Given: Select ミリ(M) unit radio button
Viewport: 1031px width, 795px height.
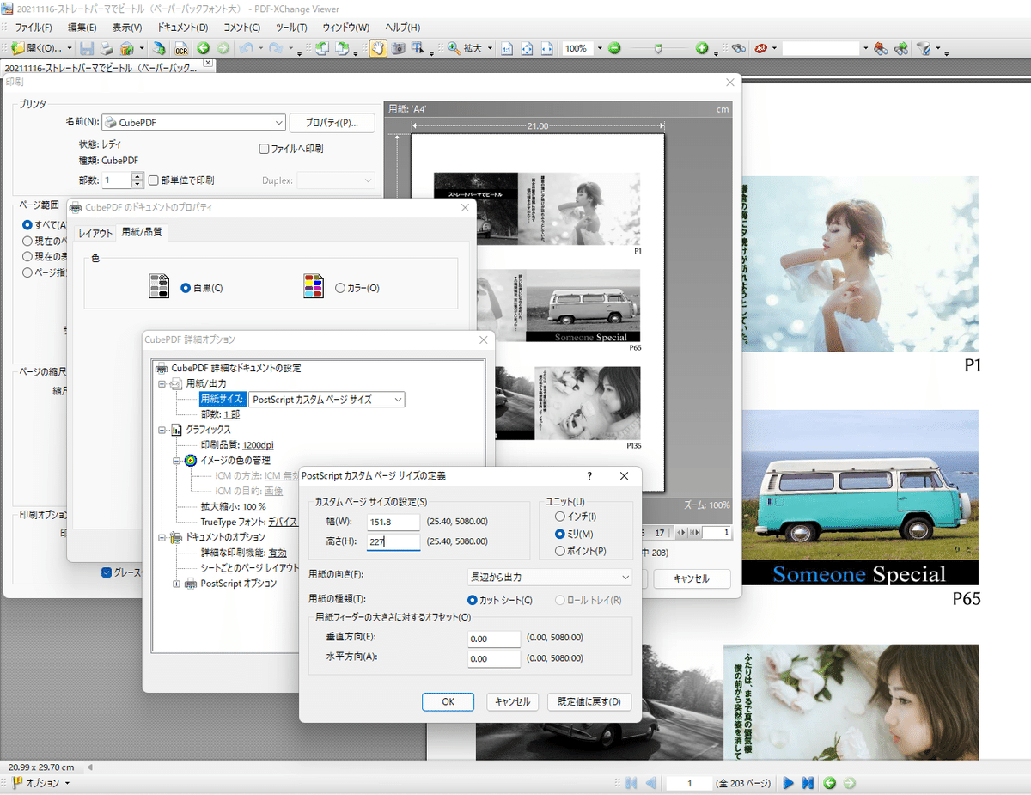Looking at the screenshot, I should tap(560, 534).
